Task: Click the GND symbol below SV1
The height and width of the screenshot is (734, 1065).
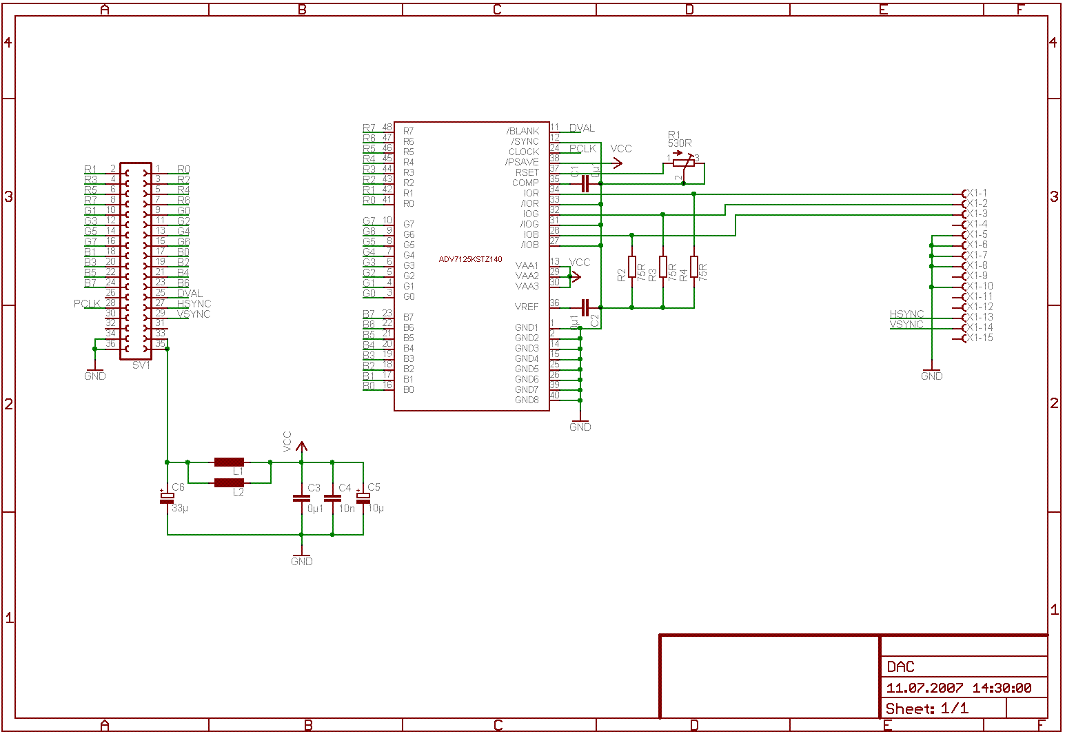Action: point(95,372)
